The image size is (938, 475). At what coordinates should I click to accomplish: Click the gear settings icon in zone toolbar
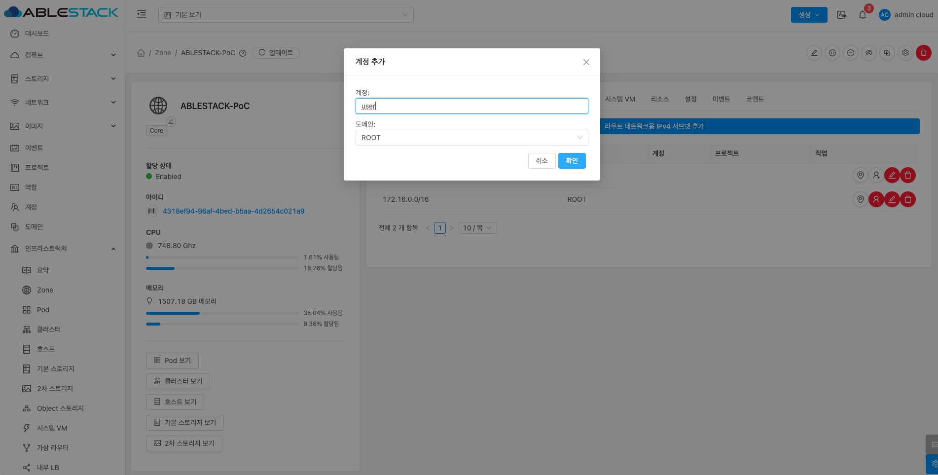(905, 53)
